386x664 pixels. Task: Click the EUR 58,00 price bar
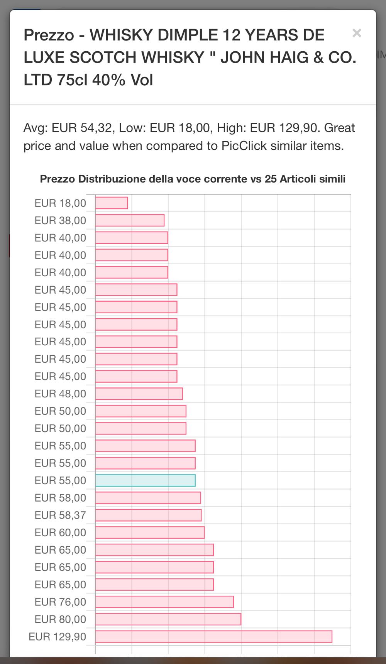[x=148, y=498]
